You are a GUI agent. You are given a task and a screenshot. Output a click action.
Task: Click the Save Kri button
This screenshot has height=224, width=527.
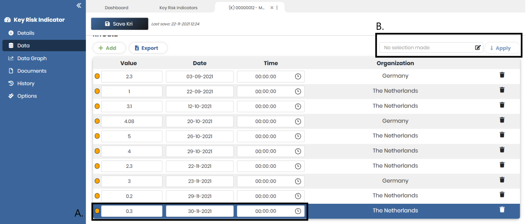pyautogui.click(x=120, y=24)
